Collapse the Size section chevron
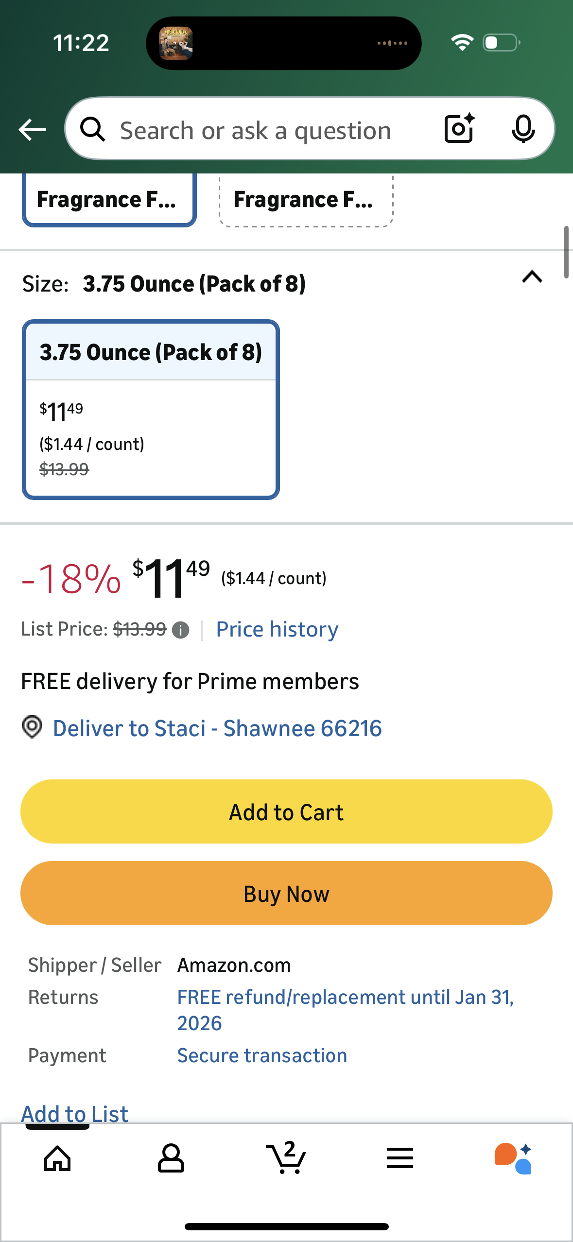The width and height of the screenshot is (573, 1242). [532, 277]
